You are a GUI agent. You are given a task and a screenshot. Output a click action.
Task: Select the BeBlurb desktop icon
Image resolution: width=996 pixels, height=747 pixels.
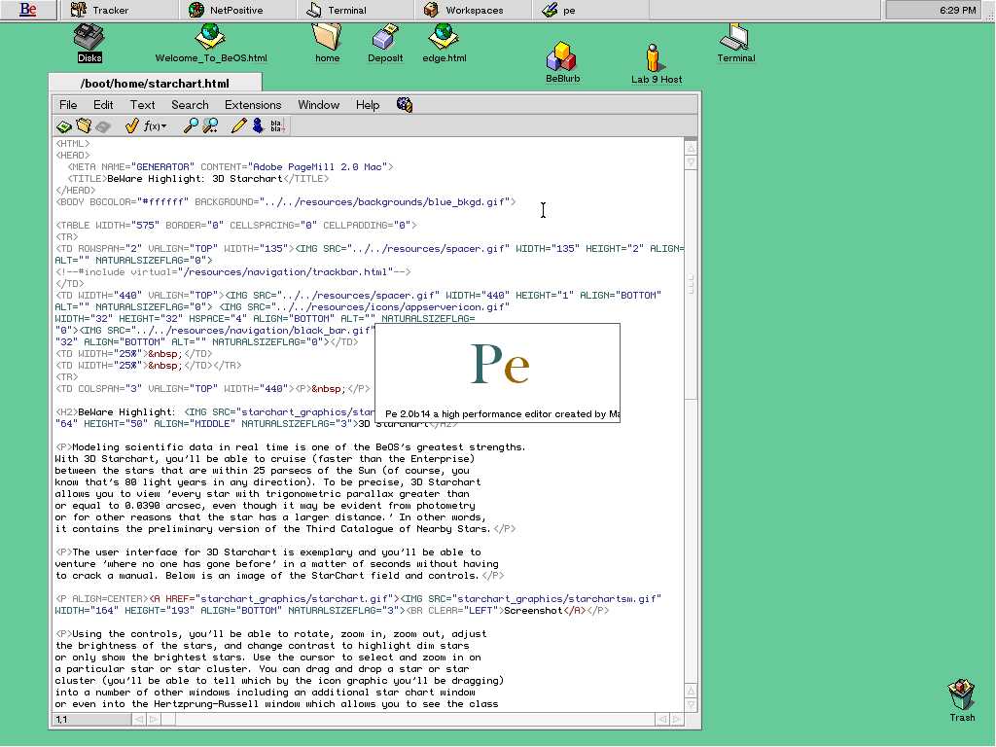(x=562, y=62)
